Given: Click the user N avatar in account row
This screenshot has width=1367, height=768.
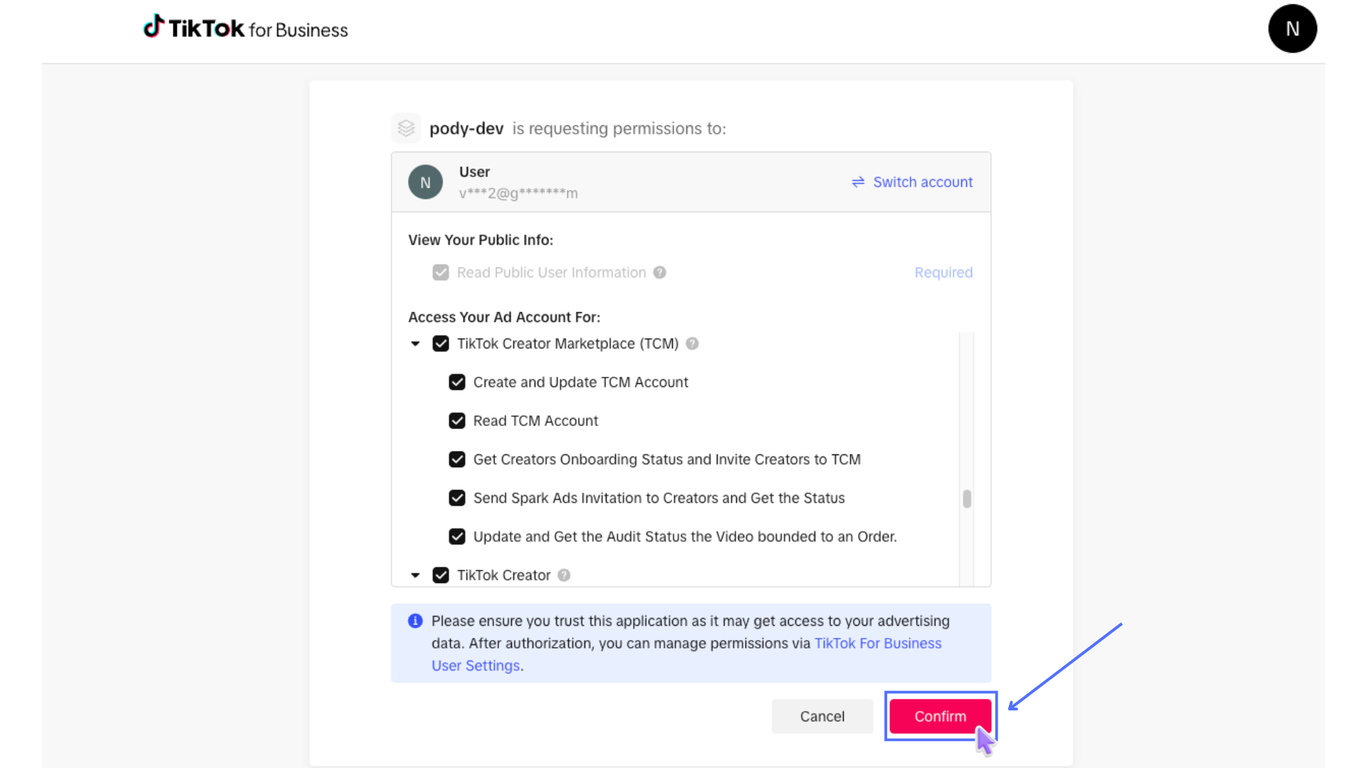Looking at the screenshot, I should 425,182.
